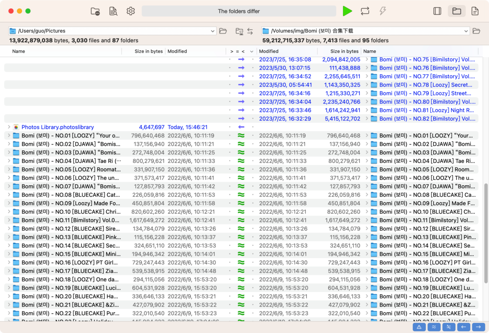
Task: Toggle the warning triangle filter button
Action: pos(419,327)
